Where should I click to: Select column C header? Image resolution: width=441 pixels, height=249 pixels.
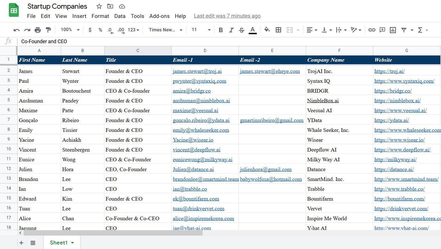coord(138,50)
